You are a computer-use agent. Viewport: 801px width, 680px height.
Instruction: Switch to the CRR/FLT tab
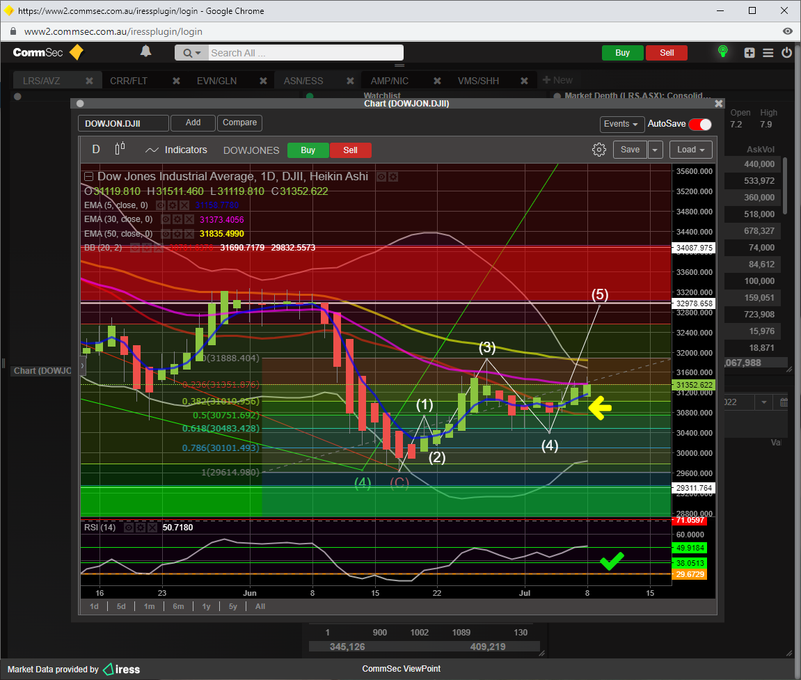(128, 81)
